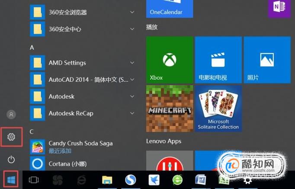
Task: Open the OneCalendar tile
Action: (x=170, y=9)
